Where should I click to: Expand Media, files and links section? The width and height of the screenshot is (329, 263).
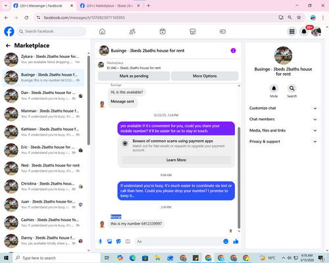coord(283,130)
